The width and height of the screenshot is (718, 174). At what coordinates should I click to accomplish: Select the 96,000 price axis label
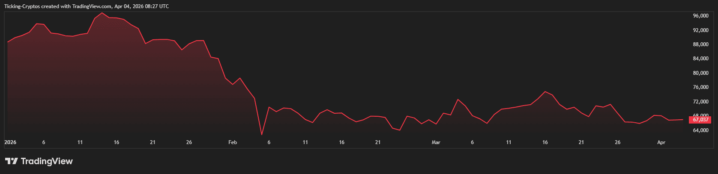click(700, 16)
